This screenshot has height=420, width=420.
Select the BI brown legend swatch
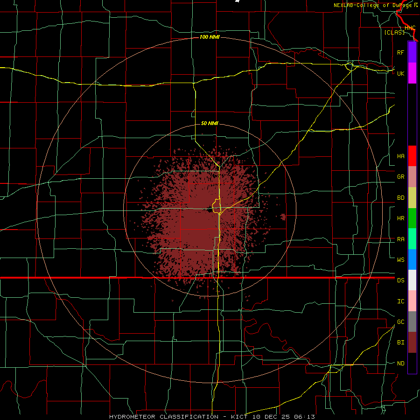click(412, 343)
